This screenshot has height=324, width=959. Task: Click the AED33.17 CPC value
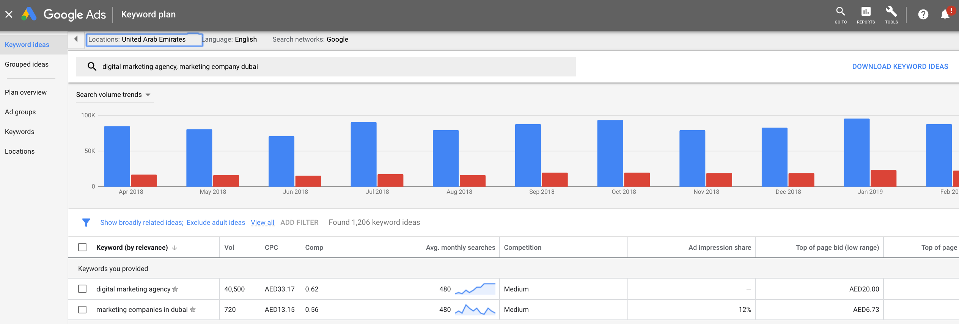[x=280, y=289]
